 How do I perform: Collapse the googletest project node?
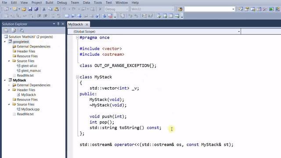tap(5, 42)
